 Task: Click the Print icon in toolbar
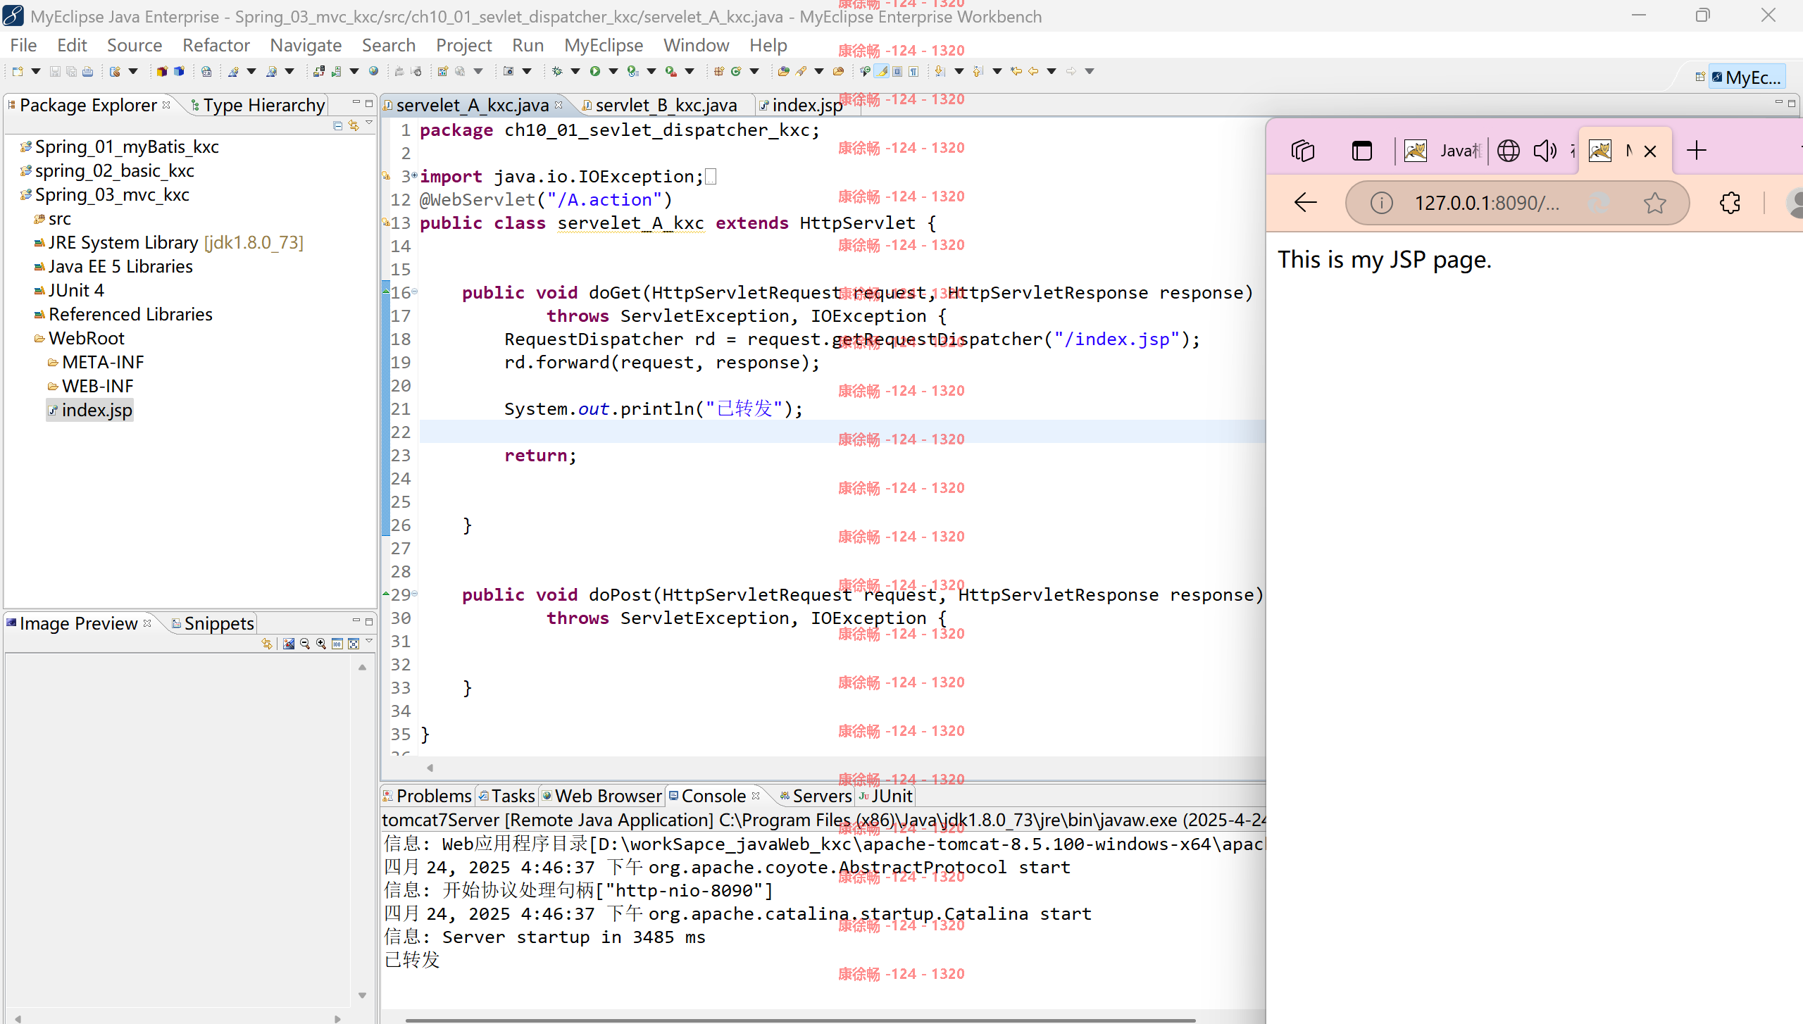click(x=87, y=71)
